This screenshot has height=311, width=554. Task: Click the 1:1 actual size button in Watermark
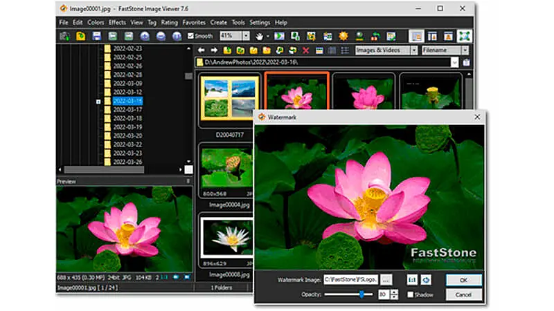[412, 280]
